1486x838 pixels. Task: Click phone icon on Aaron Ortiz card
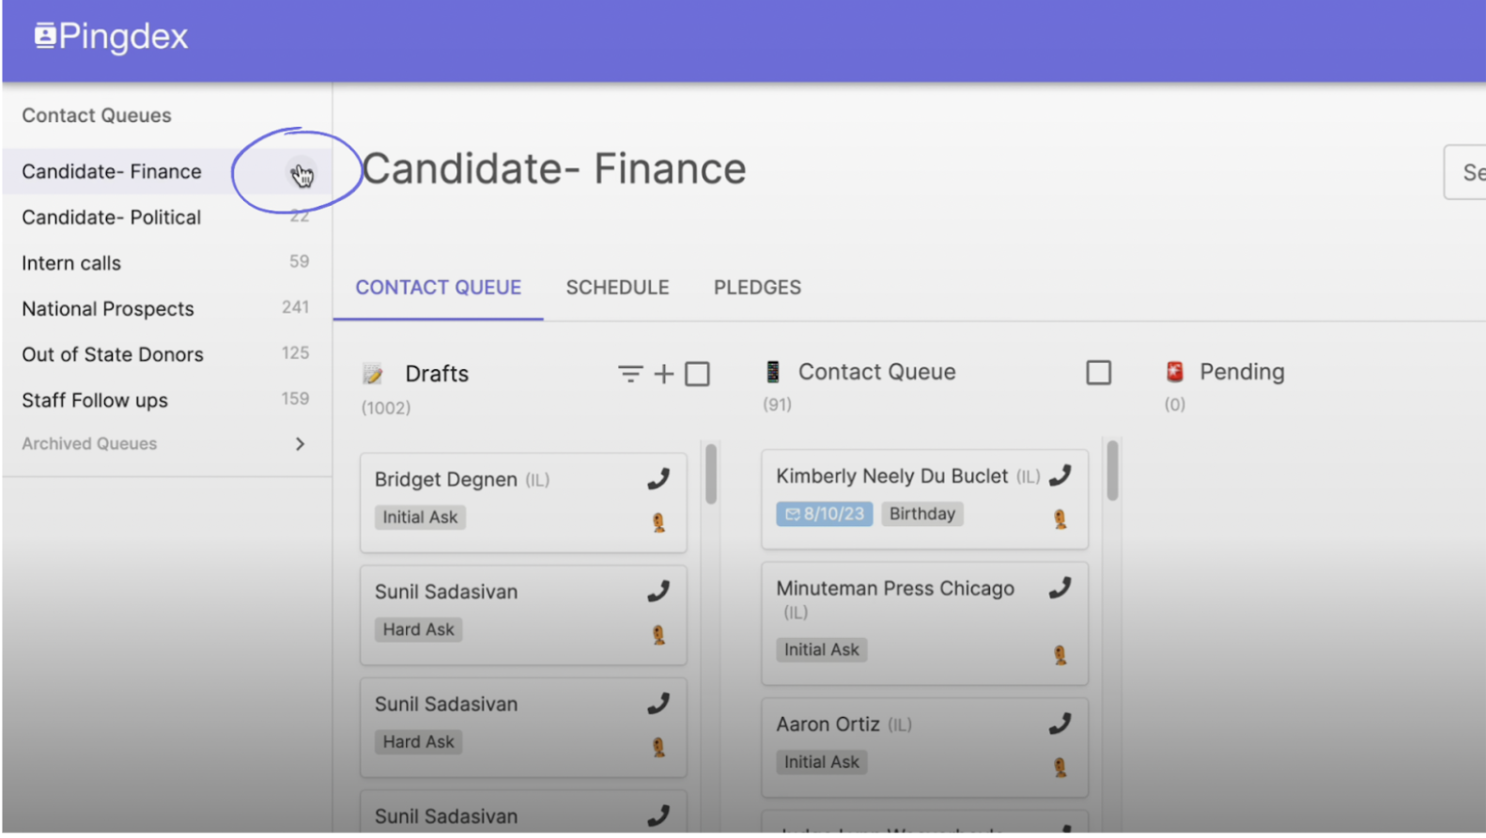click(x=1060, y=723)
